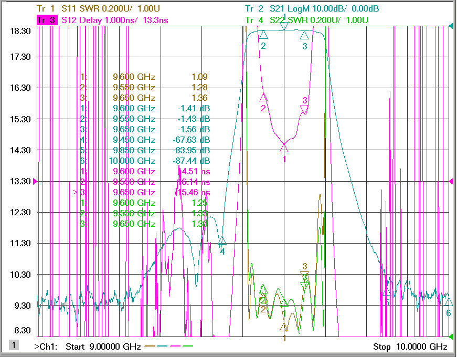457x357 pixels.
Task: Click the teal trace legend line
Action: click(162, 346)
